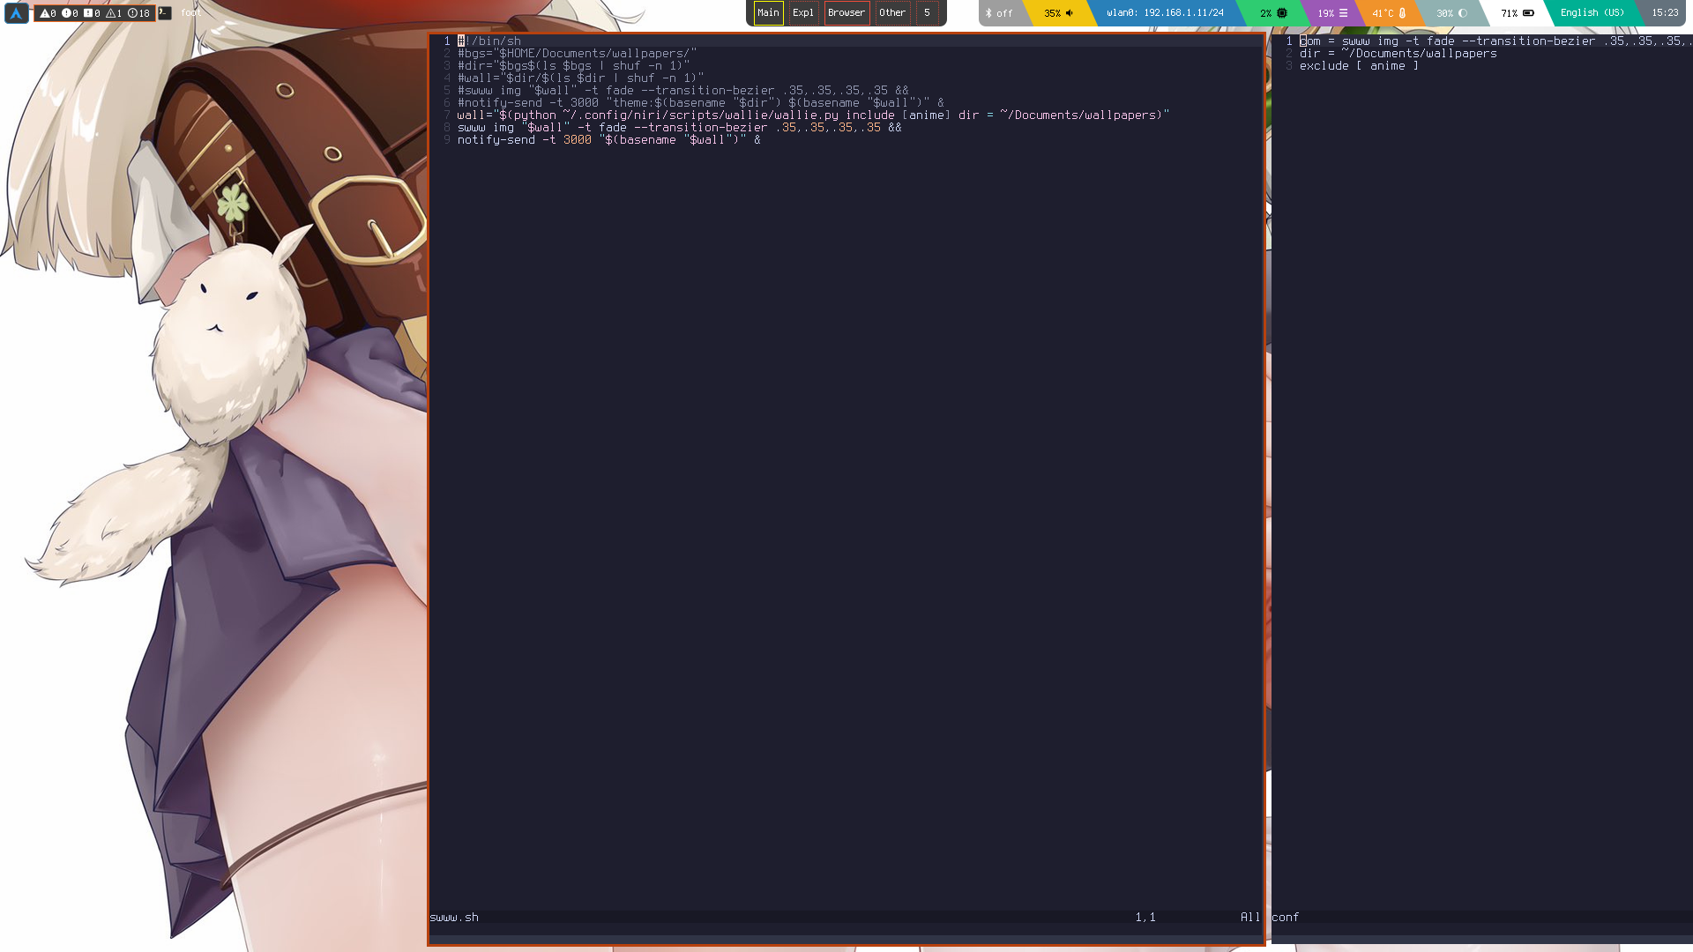This screenshot has width=1693, height=952.
Task: Click the memory usage 19% module
Action: [x=1331, y=13]
